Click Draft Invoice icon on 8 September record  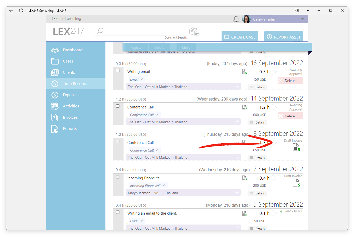coord(296,147)
